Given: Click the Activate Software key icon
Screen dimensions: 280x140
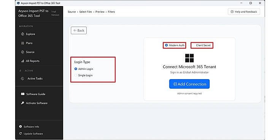Looking at the screenshot, I should 22,103.
